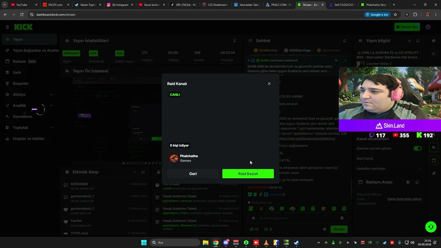The height and width of the screenshot is (248, 441).
Task: Open the Denetleme sidebar item
Action: [x=29, y=116]
